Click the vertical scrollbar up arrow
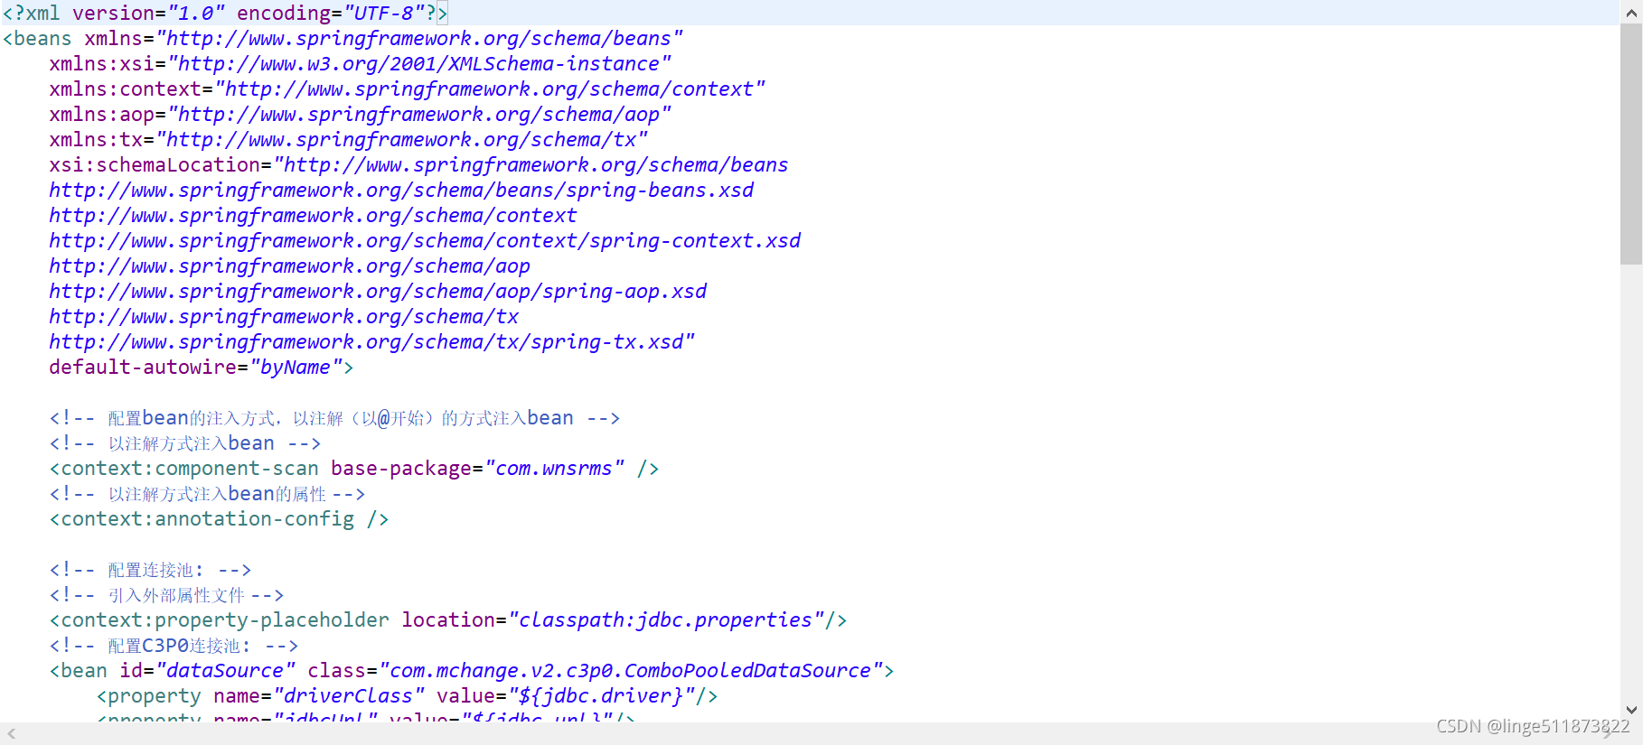Image resolution: width=1643 pixels, height=745 pixels. (1631, 11)
